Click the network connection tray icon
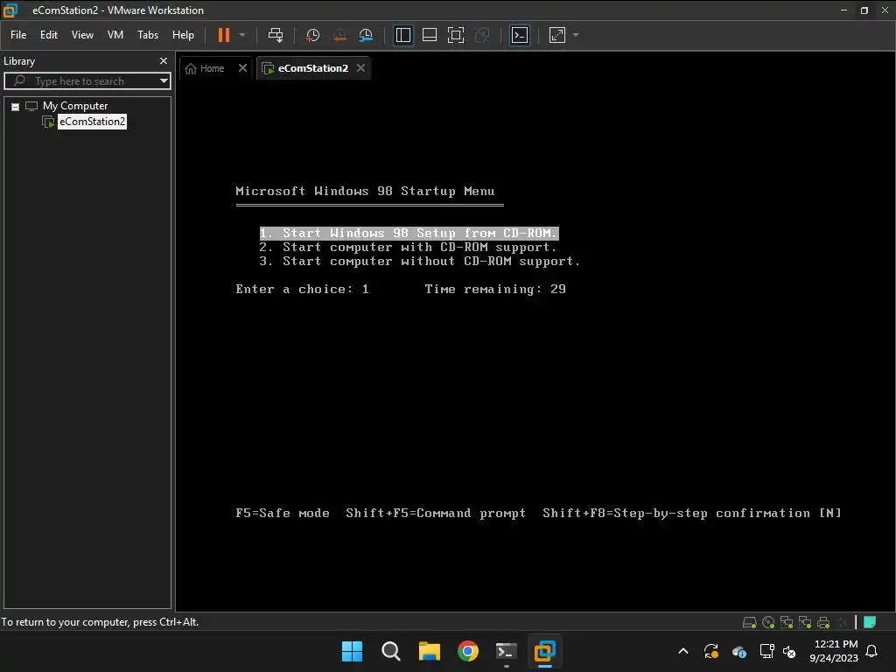Viewport: 896px width, 672px height. [766, 651]
